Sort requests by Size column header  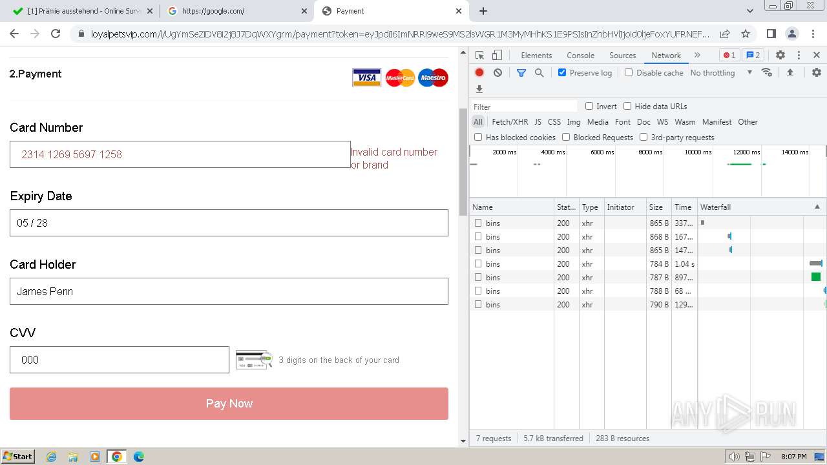coord(658,207)
